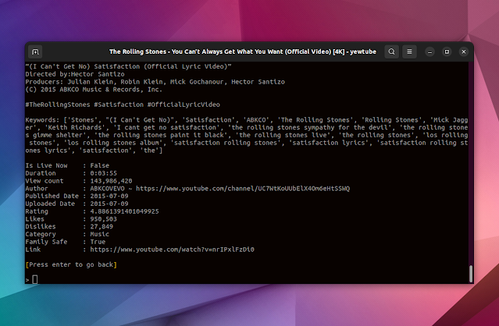Click keyword 'the rolling stones paint it black'

161,135
